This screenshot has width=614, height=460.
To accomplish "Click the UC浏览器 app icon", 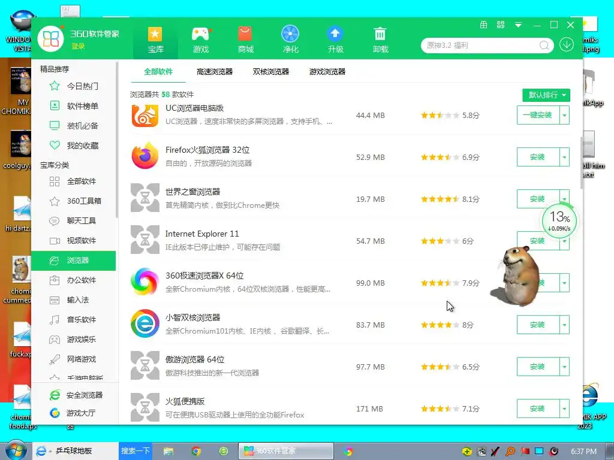I will [x=145, y=116].
